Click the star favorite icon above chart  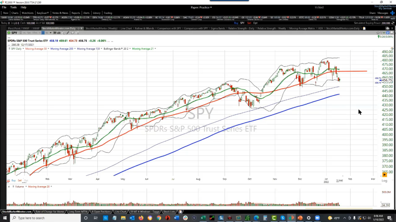(378, 33)
